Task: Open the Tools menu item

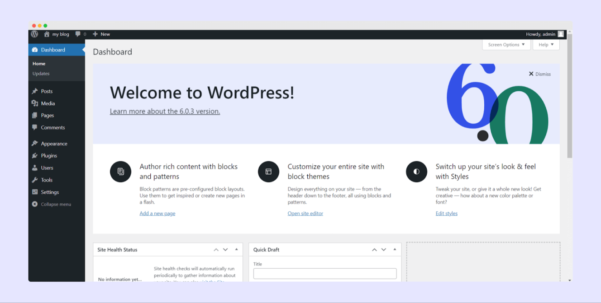Action: pyautogui.click(x=57, y=180)
